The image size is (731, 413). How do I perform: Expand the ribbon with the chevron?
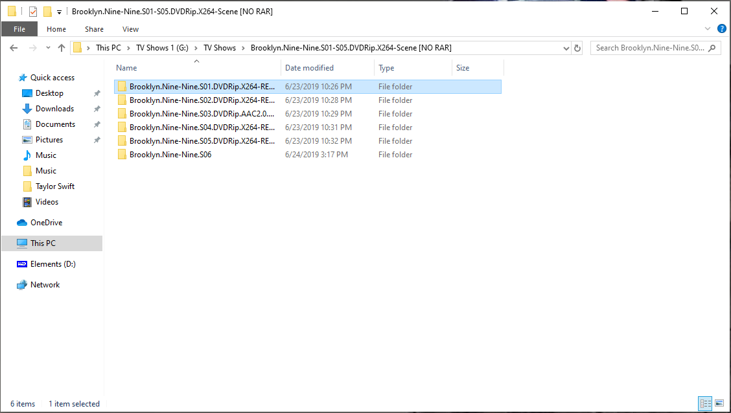pos(708,29)
